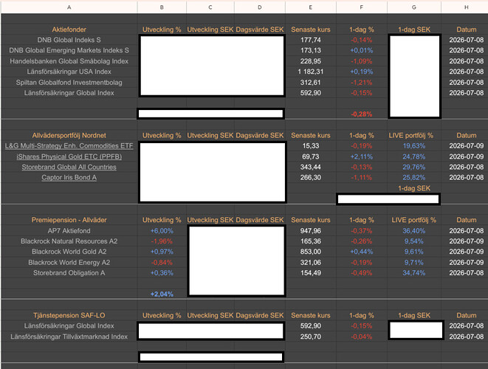Viewport: 488px width, 369px height.
Task: Select column E header
Action: coord(311,7)
